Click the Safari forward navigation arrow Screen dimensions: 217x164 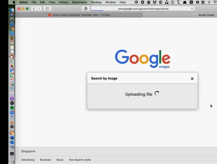click(39, 9)
